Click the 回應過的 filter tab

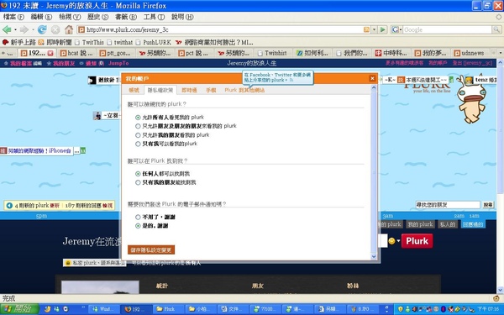point(473,224)
